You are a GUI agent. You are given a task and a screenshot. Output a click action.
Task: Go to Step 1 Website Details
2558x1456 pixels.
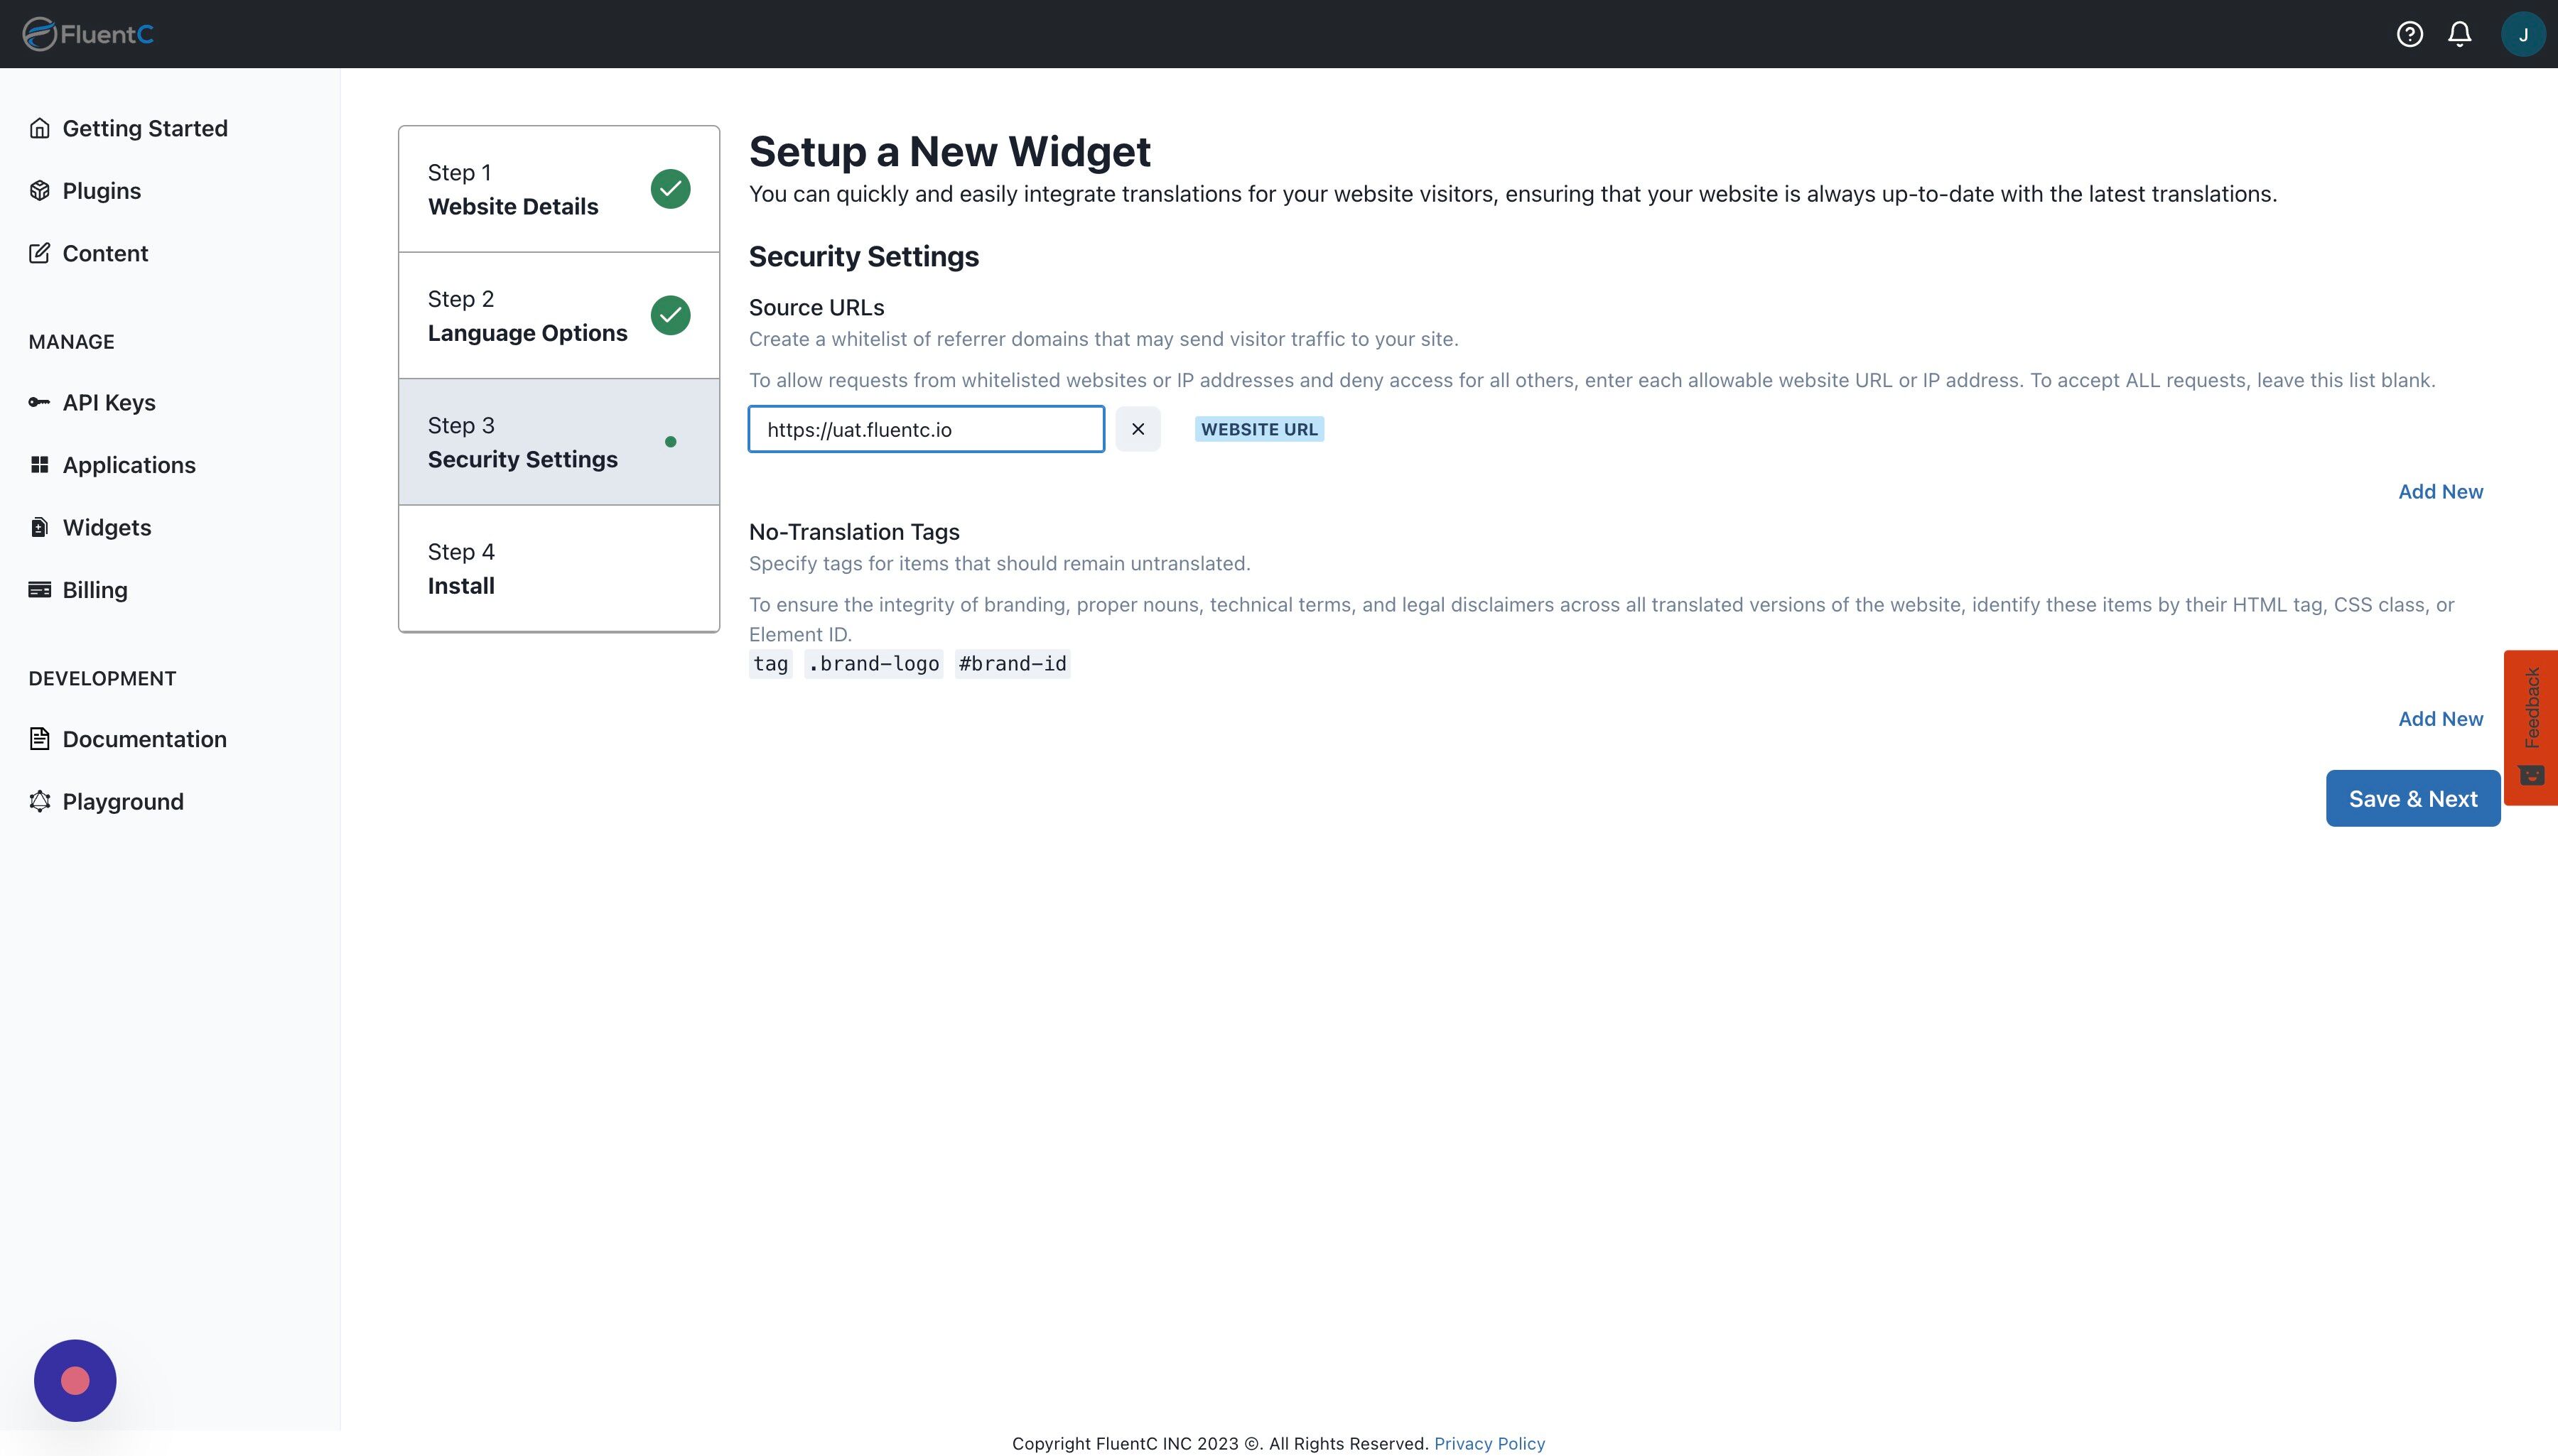pos(558,189)
